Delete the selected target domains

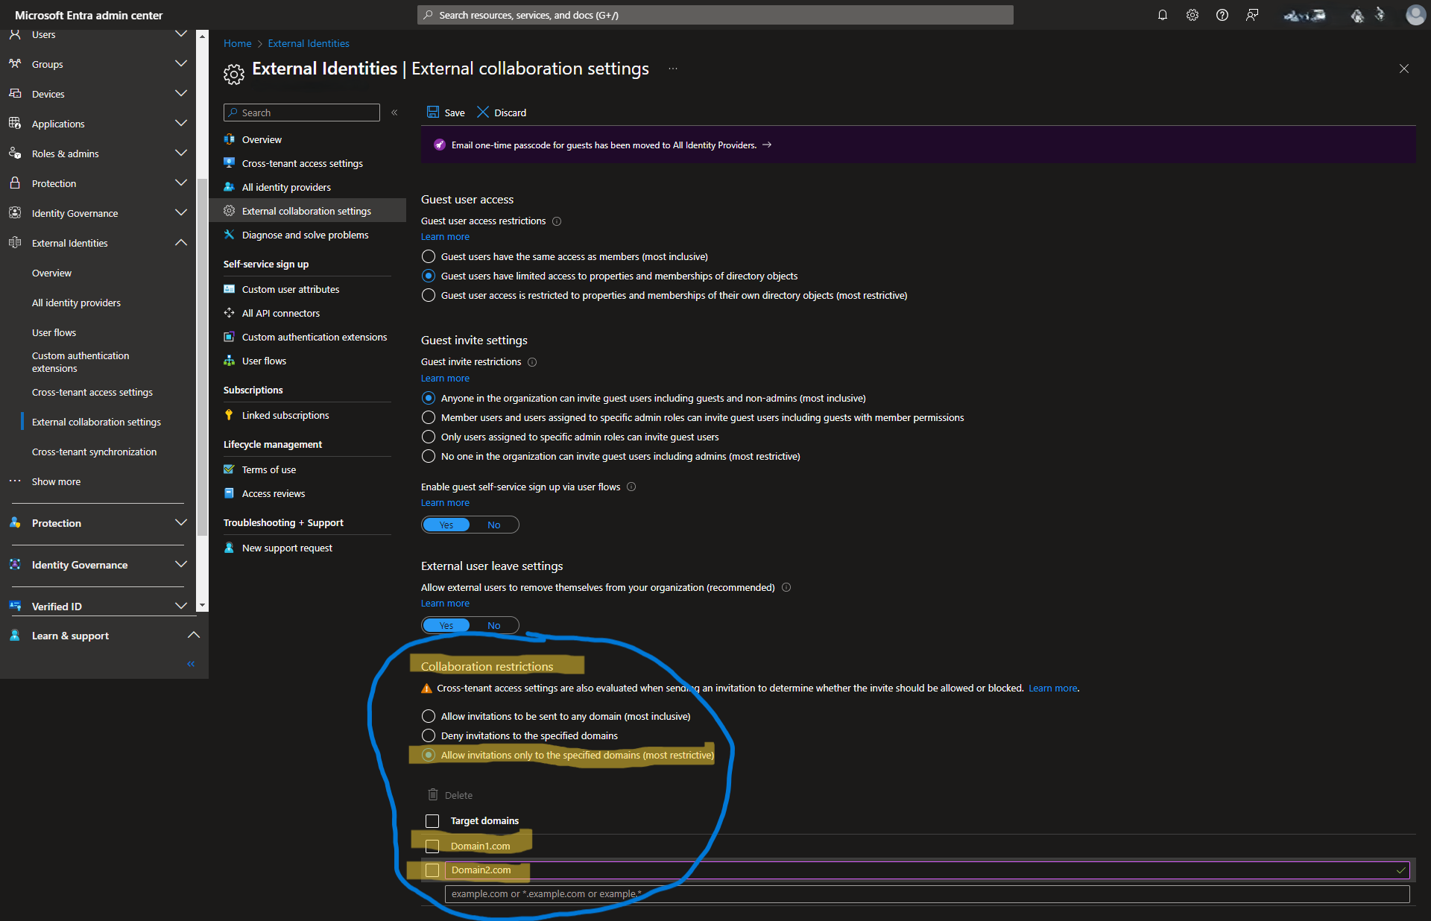(449, 795)
